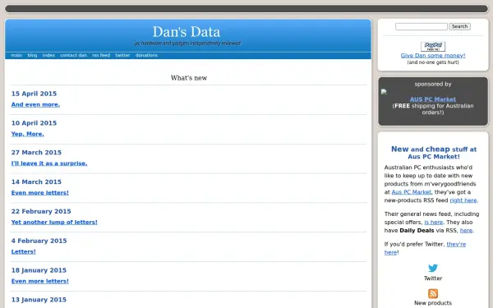Image resolution: width=493 pixels, height=308 pixels.
Task: Open the rss feed nav item
Action: coord(101,55)
